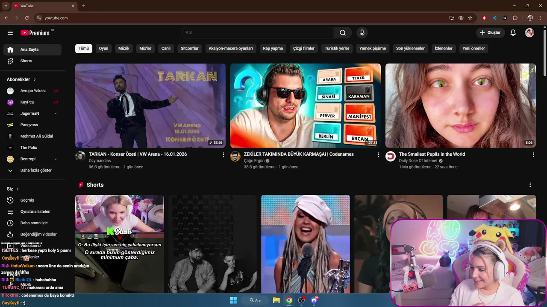Select the Aksiyon-macera oyunları chip

pos(231,49)
